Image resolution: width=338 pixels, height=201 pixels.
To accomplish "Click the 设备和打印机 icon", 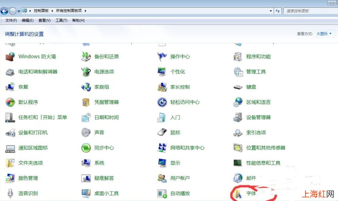I will click(10, 133).
